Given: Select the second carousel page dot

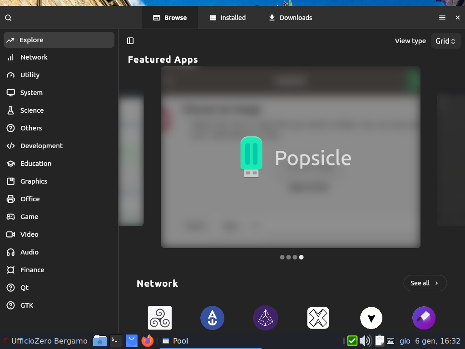Looking at the screenshot, I should tap(288, 257).
